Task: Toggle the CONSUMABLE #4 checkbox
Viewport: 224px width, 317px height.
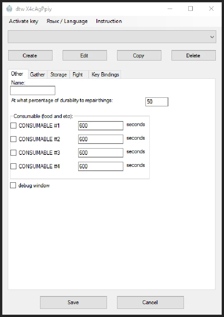Action: pos(13,166)
